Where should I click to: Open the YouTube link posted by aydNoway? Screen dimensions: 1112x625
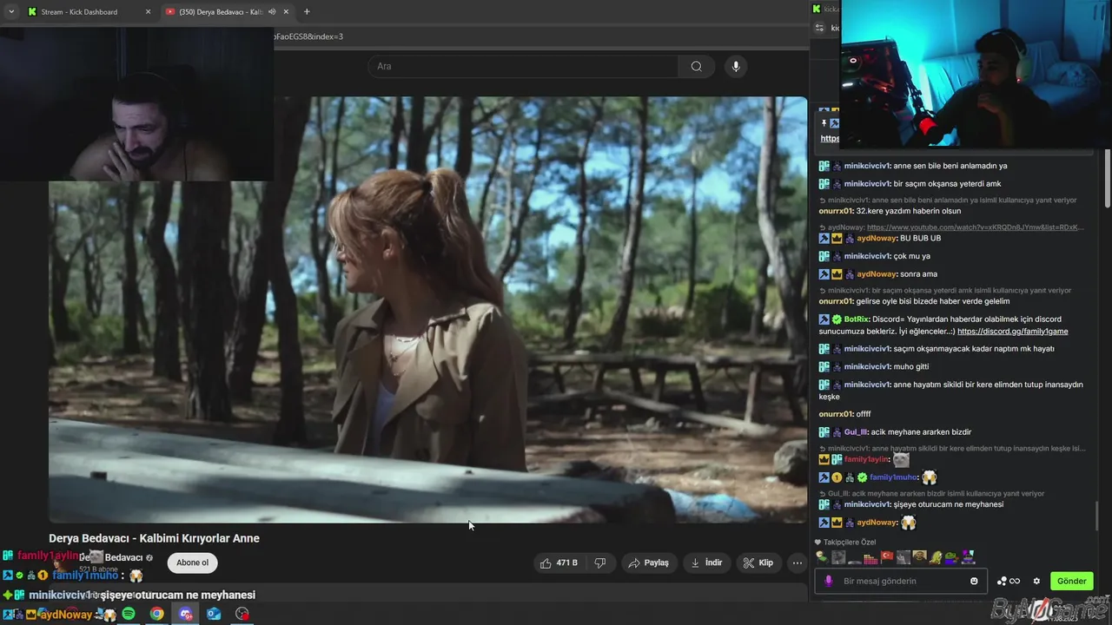(x=976, y=227)
